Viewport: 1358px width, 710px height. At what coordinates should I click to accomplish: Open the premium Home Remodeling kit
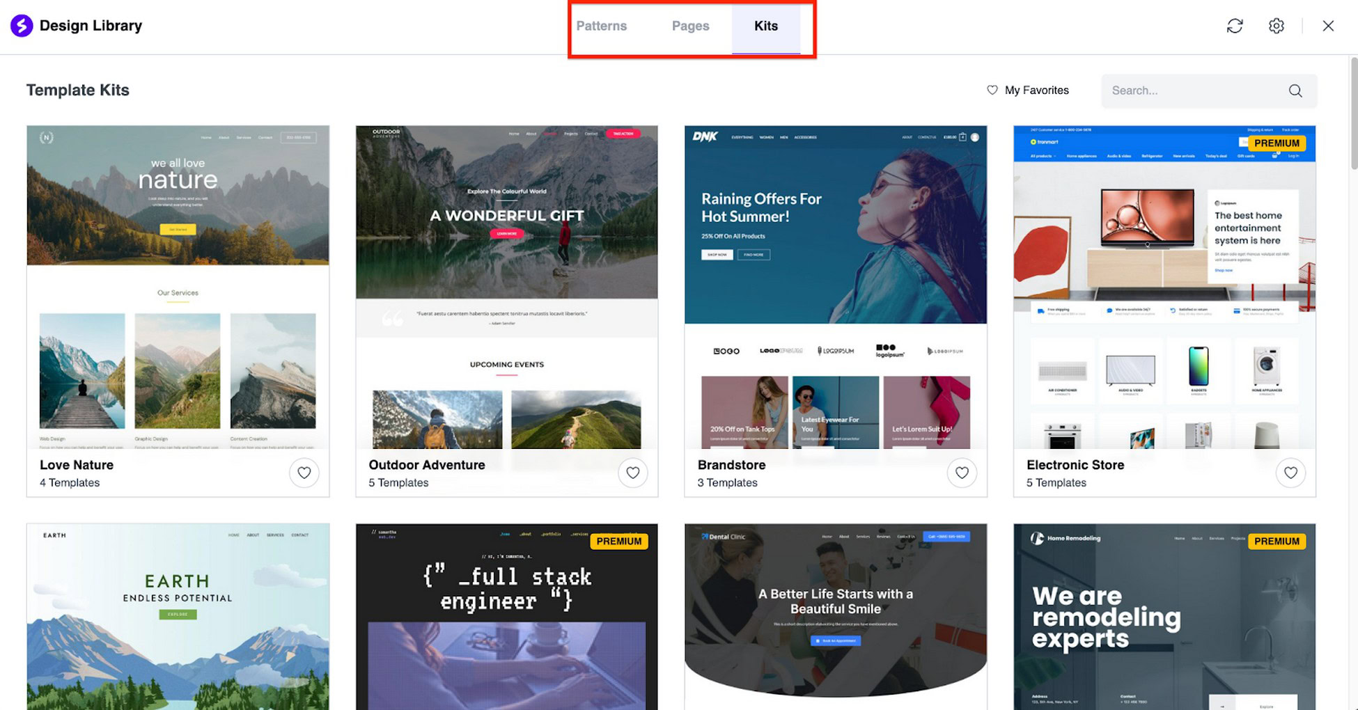pos(1163,613)
